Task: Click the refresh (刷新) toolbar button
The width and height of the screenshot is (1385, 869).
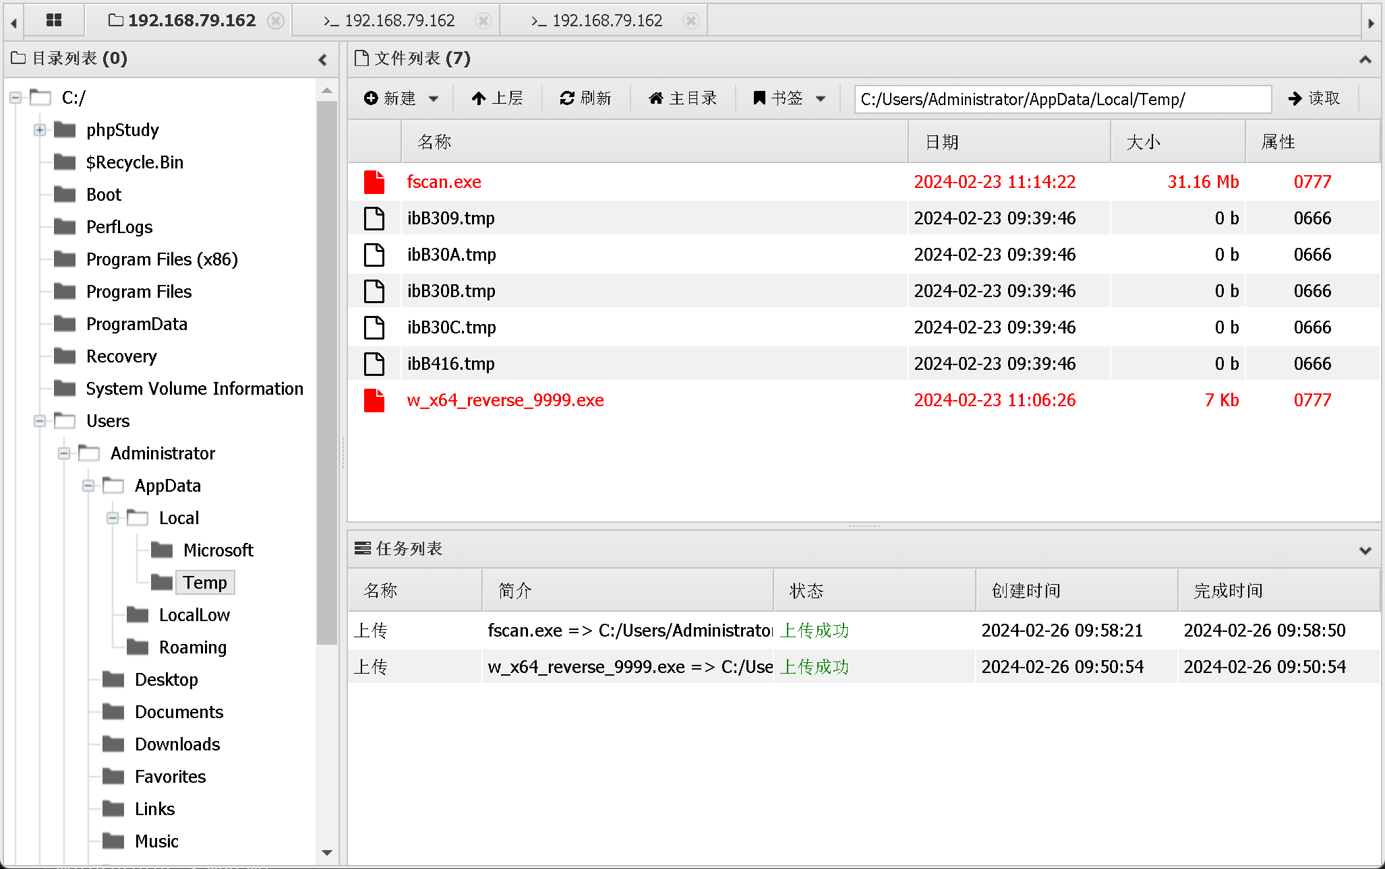Action: point(585,98)
